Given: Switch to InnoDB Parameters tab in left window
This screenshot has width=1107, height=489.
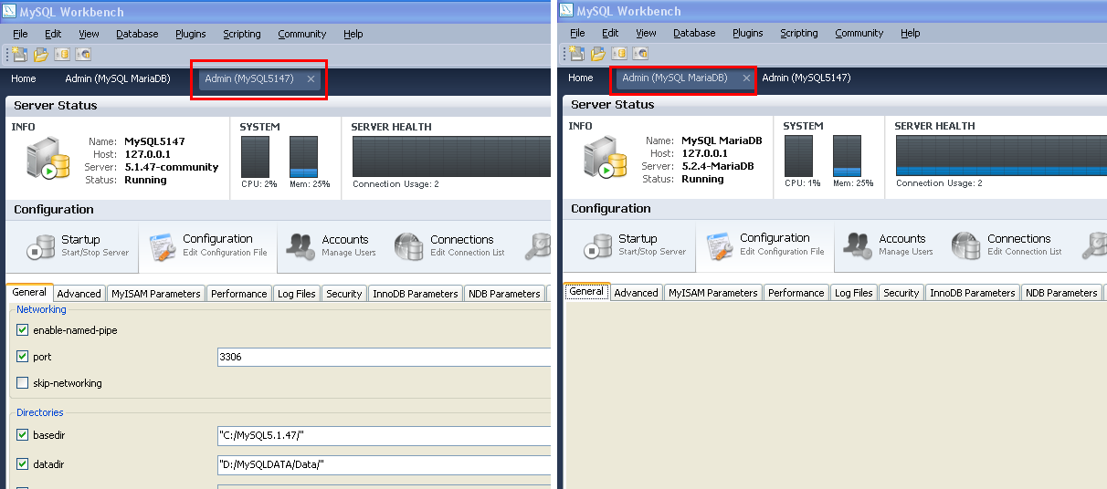Looking at the screenshot, I should [x=415, y=294].
